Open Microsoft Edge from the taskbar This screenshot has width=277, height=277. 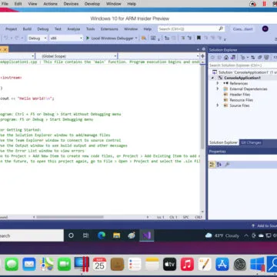102,235
